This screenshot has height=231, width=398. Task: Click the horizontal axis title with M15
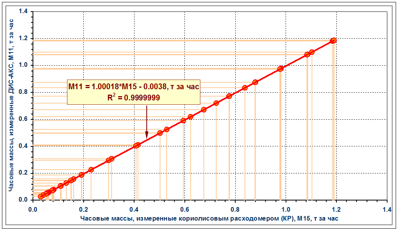click(209, 219)
